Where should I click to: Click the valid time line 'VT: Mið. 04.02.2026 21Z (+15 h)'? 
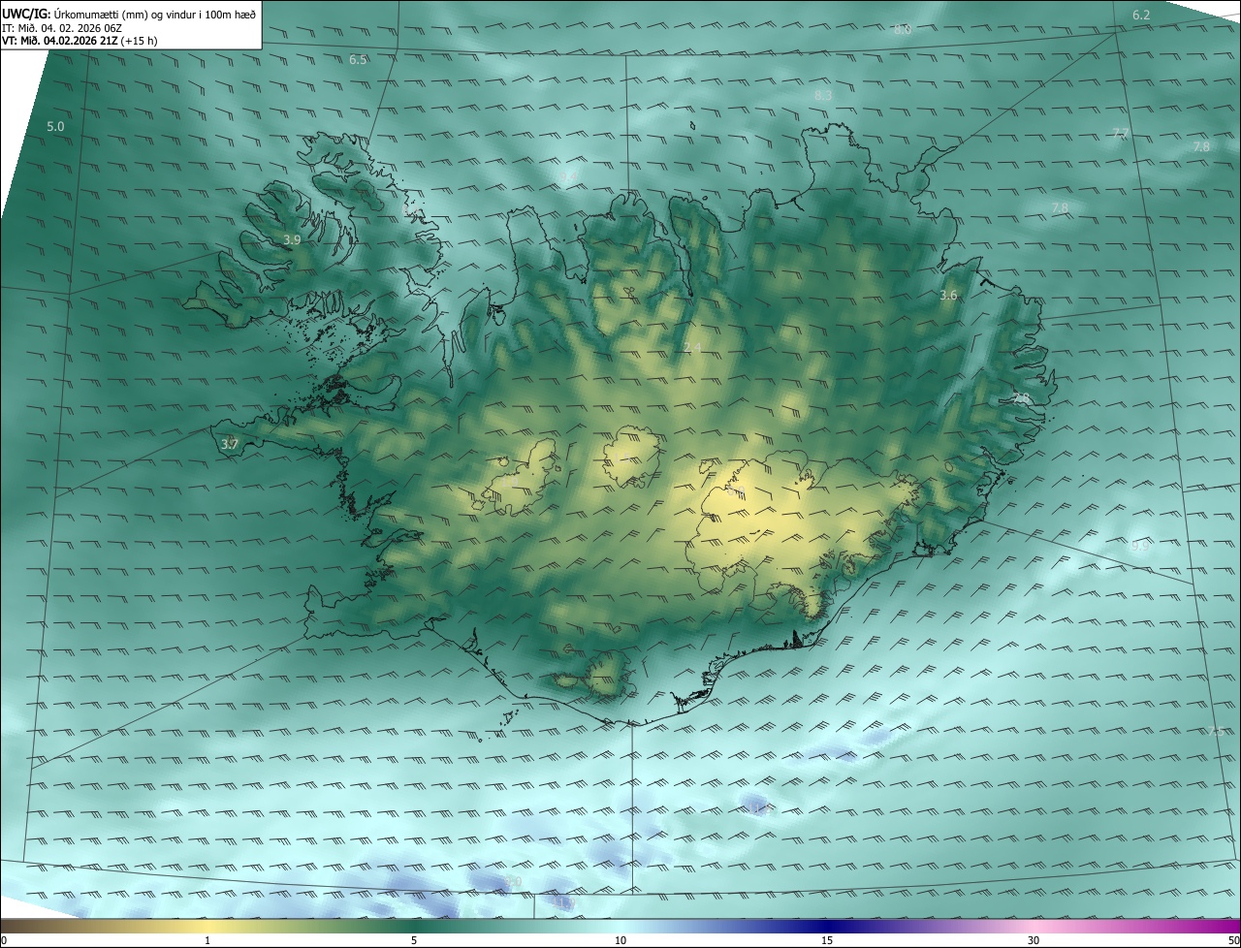80,41
